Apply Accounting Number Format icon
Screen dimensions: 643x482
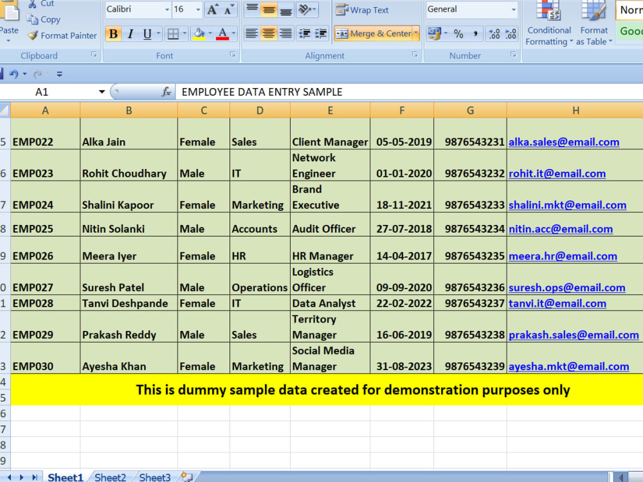[434, 33]
